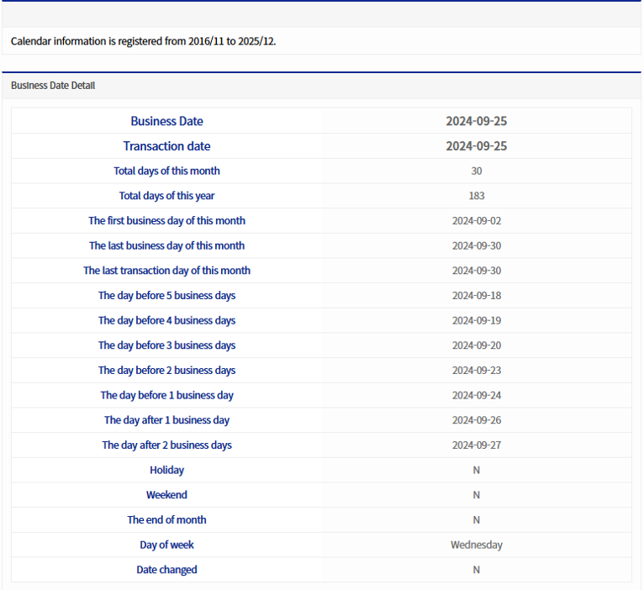Click the last transaction day of this month label
Viewport: 644px width, 590px height.
coord(166,271)
